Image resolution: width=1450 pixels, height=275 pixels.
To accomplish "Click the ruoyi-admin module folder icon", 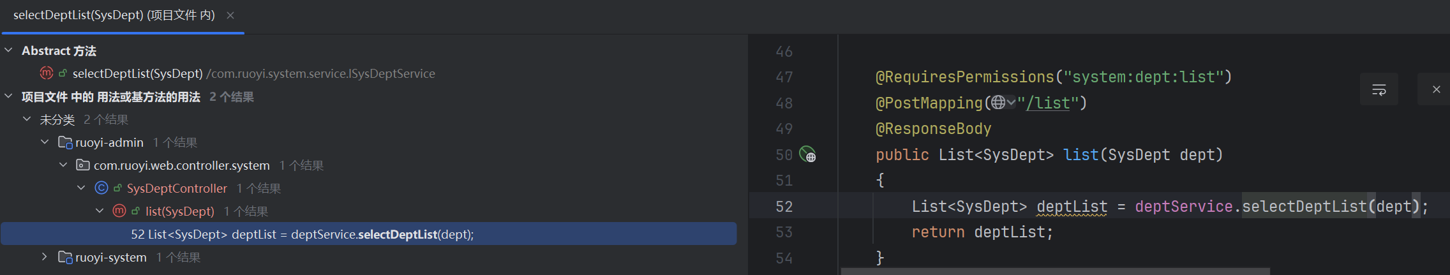I will tap(65, 142).
